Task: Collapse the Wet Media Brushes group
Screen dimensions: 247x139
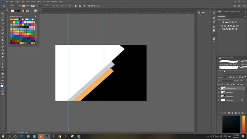Action: pyautogui.click(x=218, y=58)
